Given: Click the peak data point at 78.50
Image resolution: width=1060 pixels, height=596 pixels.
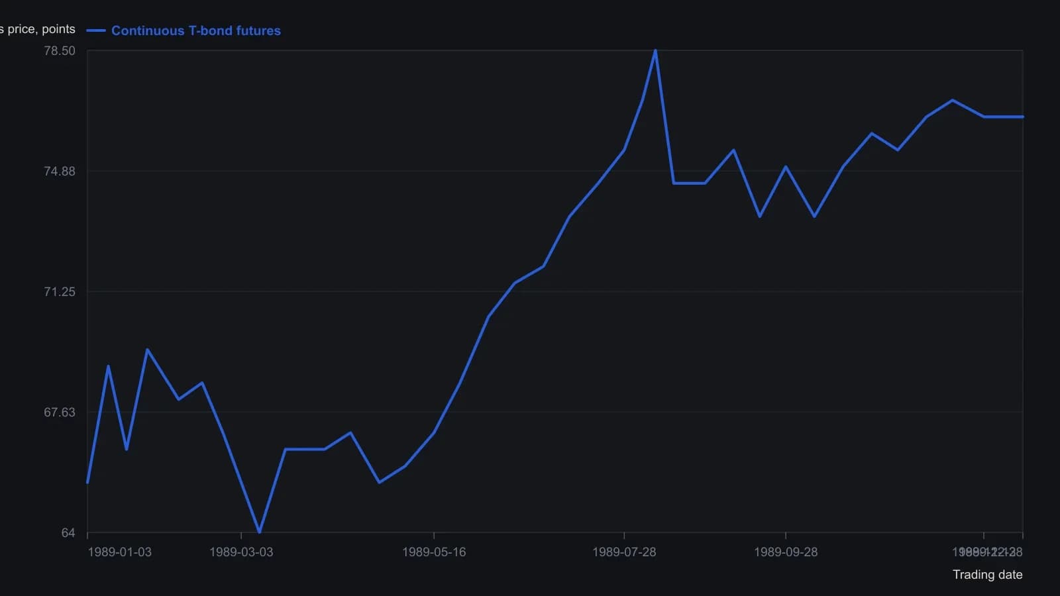Looking at the screenshot, I should pyautogui.click(x=655, y=51).
